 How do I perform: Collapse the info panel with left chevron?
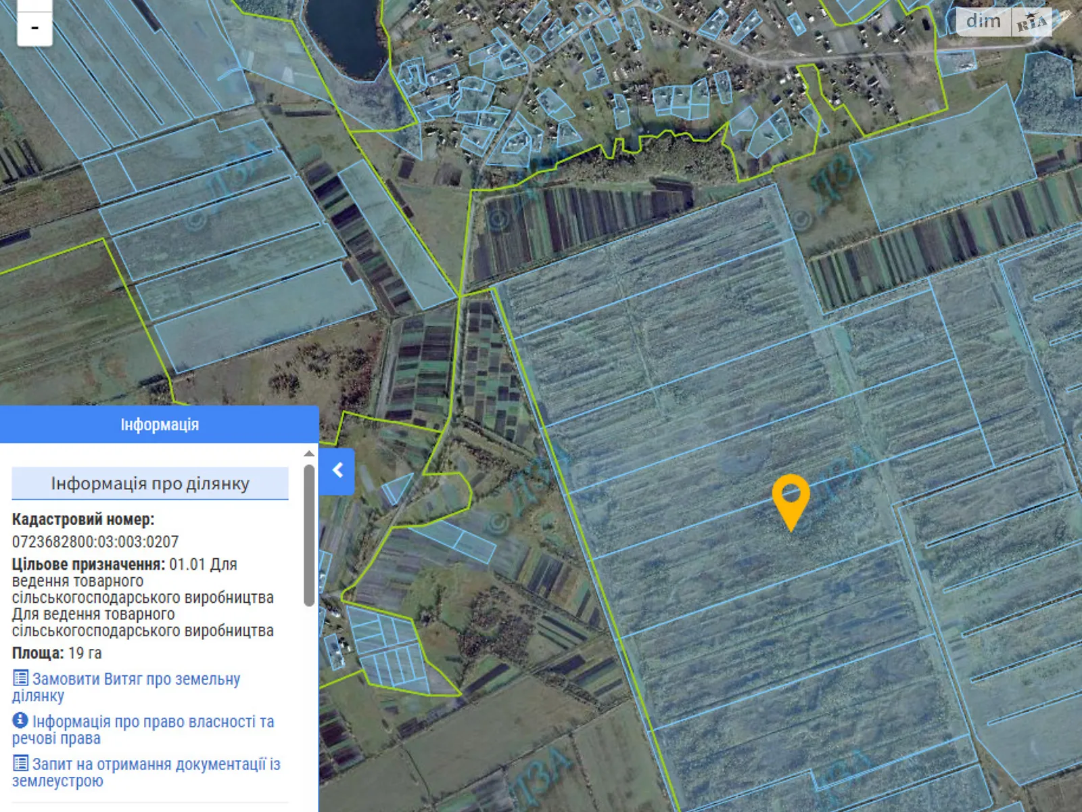click(337, 471)
